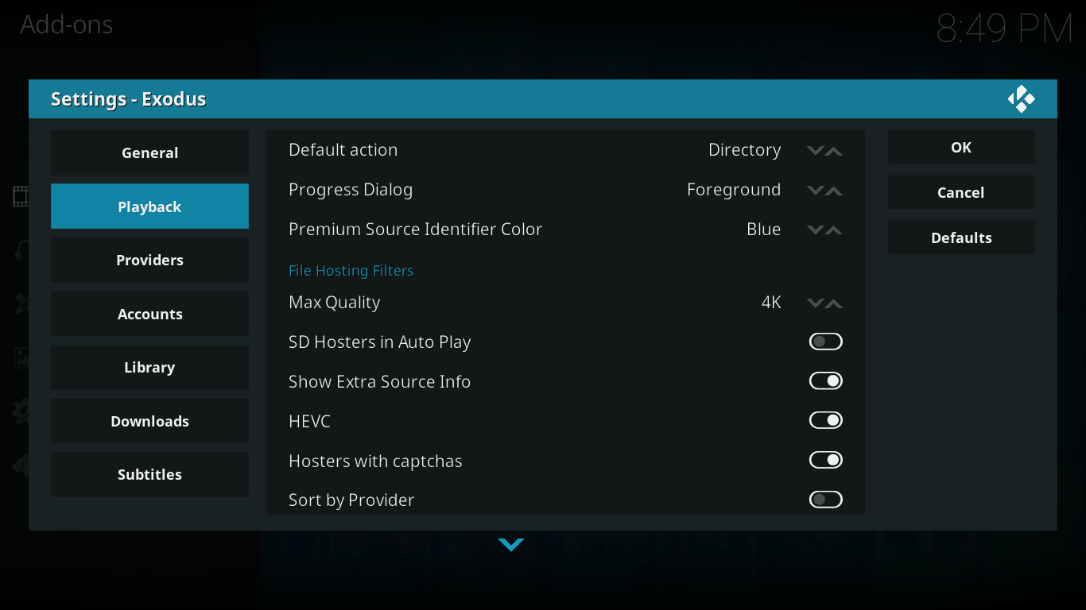Click down arrow for Premium Source Identifier Color
Viewport: 1086px width, 610px height.
[x=815, y=230]
